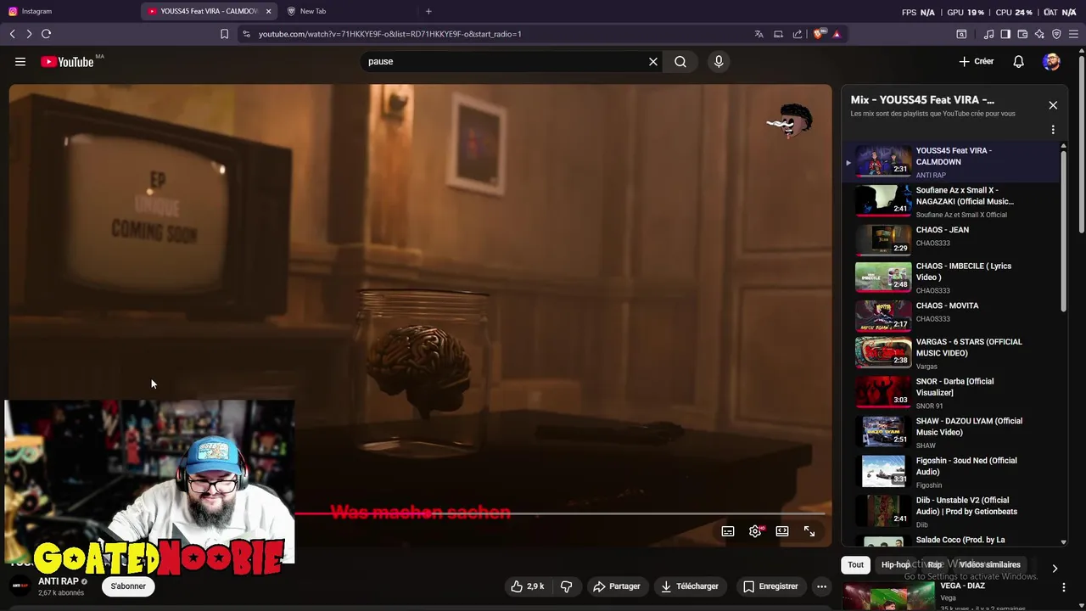Open the page translate icon
Viewport: 1086px width, 611px height.
759,34
